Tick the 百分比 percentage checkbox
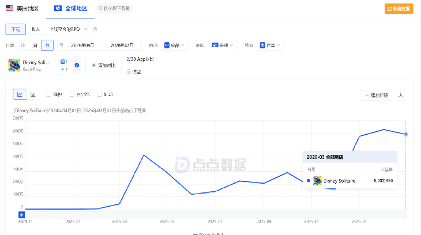The width and height of the screenshot is (421, 235). pos(72,94)
